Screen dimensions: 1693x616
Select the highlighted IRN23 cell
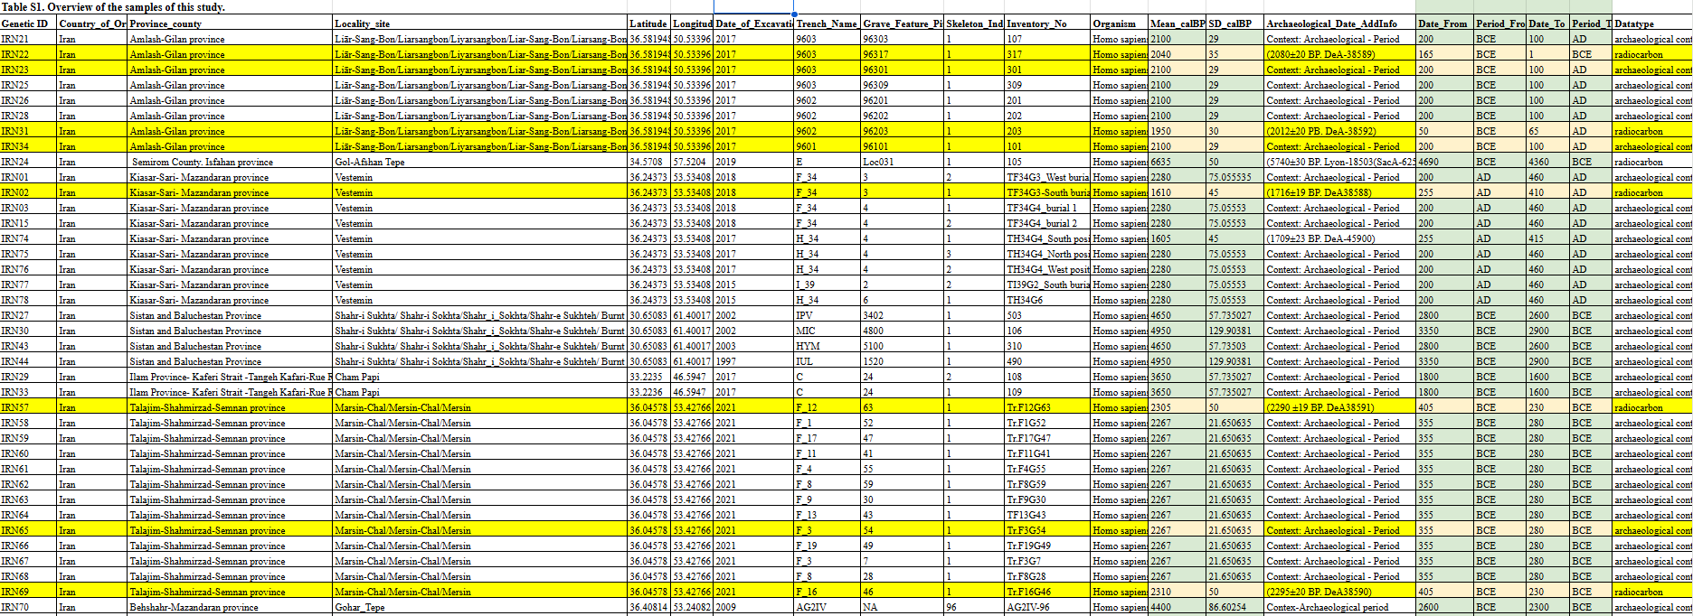(x=28, y=70)
